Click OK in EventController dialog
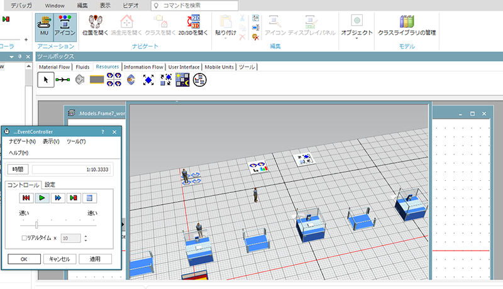The height and width of the screenshot is (289, 503). click(24, 259)
